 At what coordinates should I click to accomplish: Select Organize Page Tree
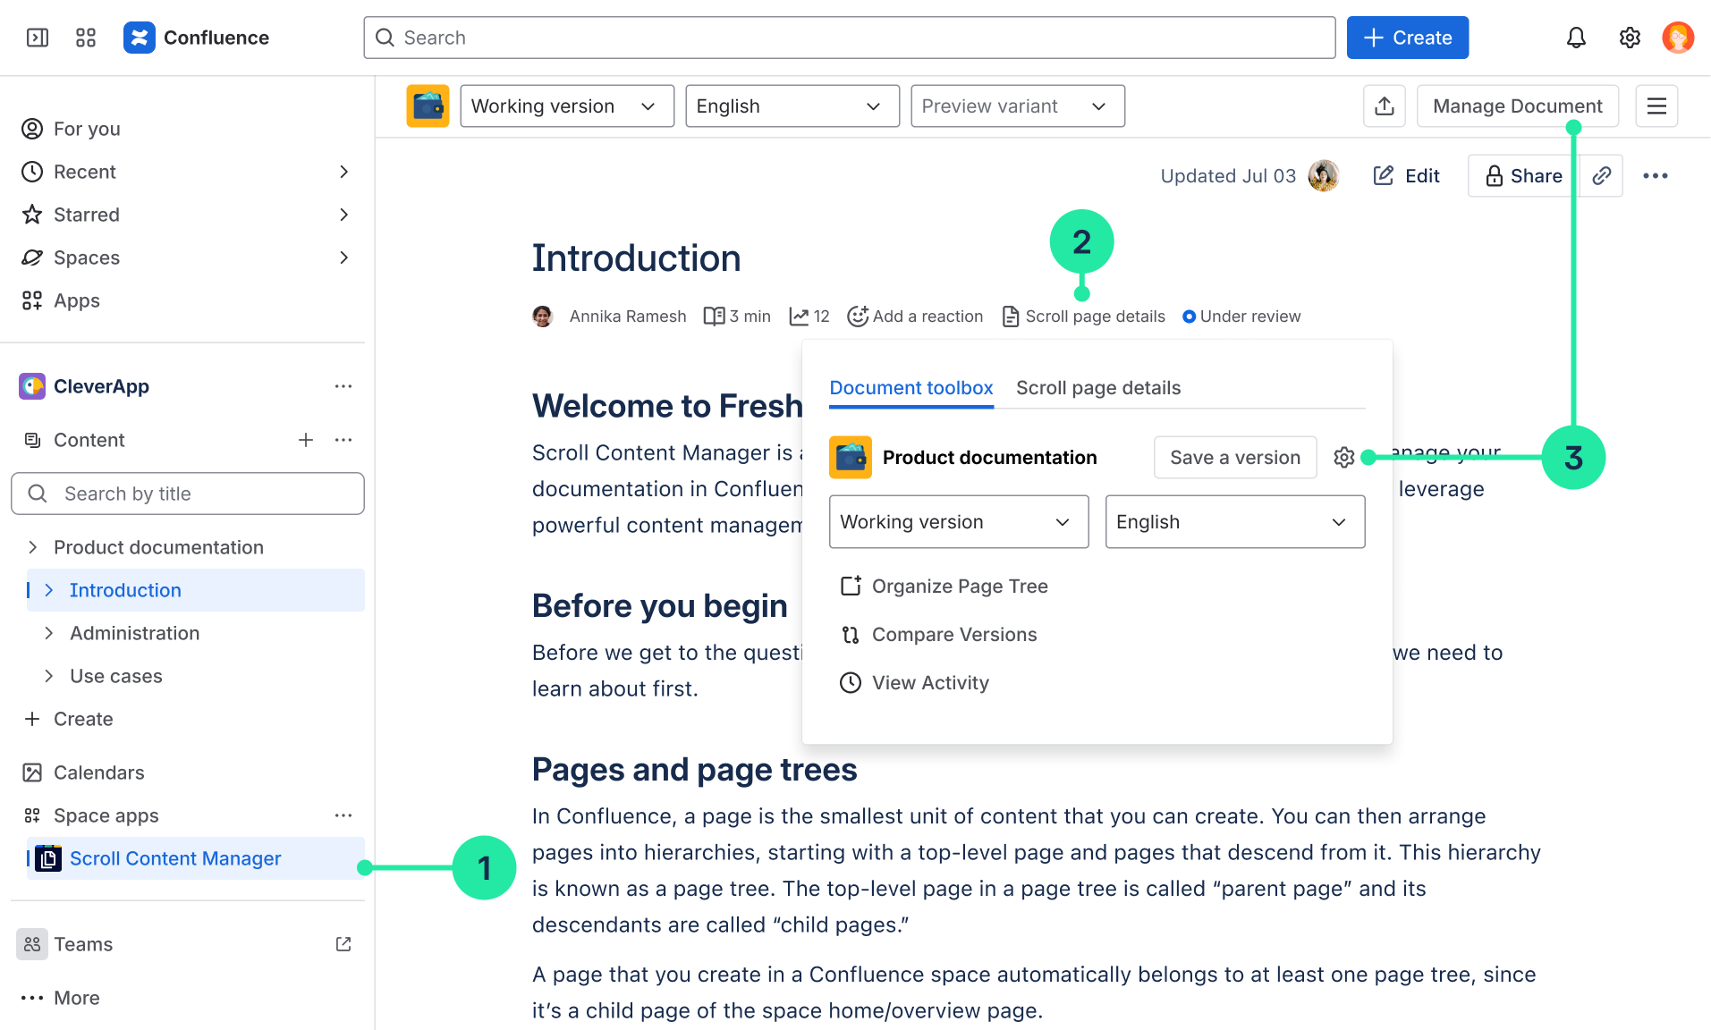(x=944, y=587)
